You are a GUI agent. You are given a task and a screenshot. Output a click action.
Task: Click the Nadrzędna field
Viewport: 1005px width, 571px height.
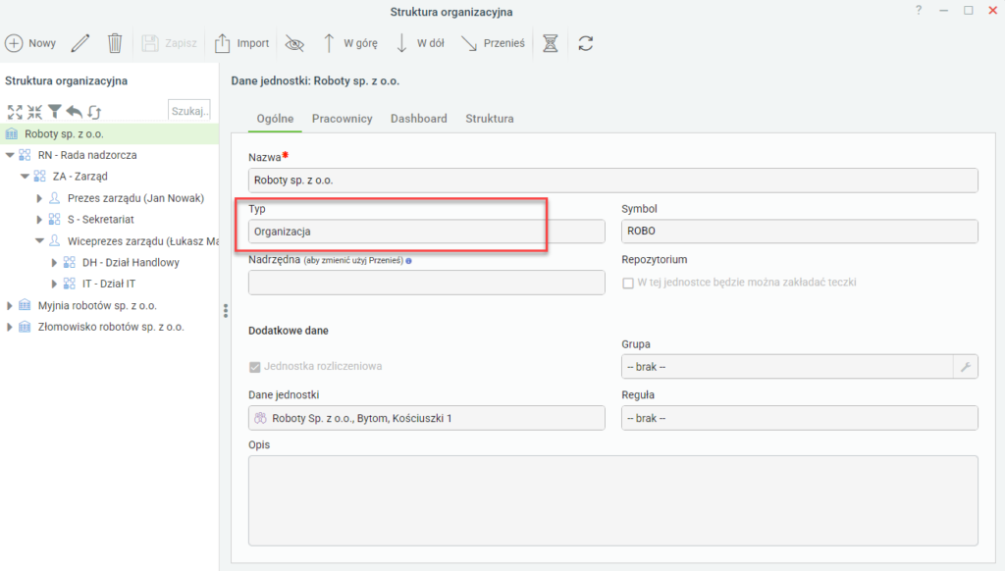pyautogui.click(x=426, y=283)
